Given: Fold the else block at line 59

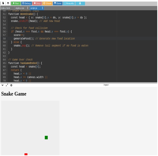Looking at the screenshot, I should pos(7,42).
